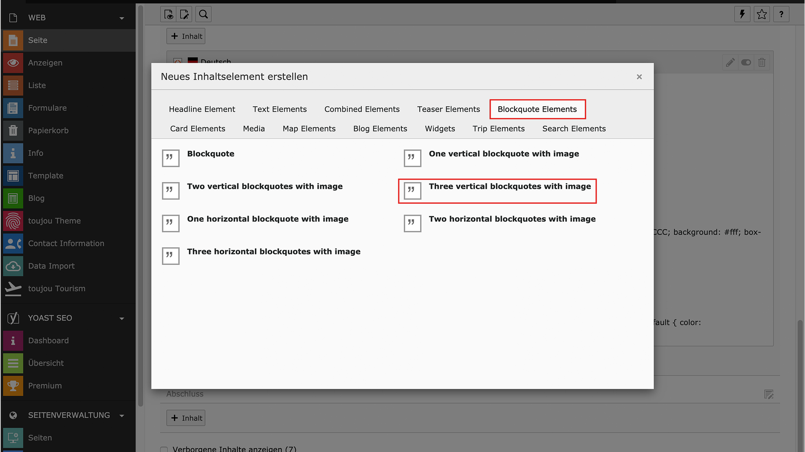Open the Contact Information module icon
The width and height of the screenshot is (805, 452).
(x=13, y=244)
